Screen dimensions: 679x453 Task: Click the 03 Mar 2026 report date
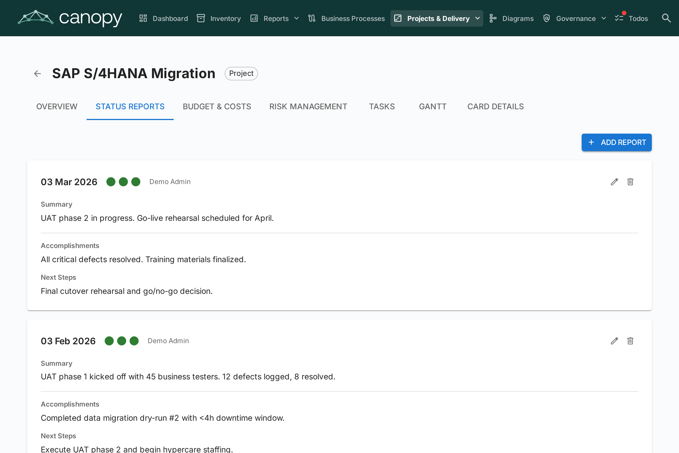pyautogui.click(x=69, y=182)
